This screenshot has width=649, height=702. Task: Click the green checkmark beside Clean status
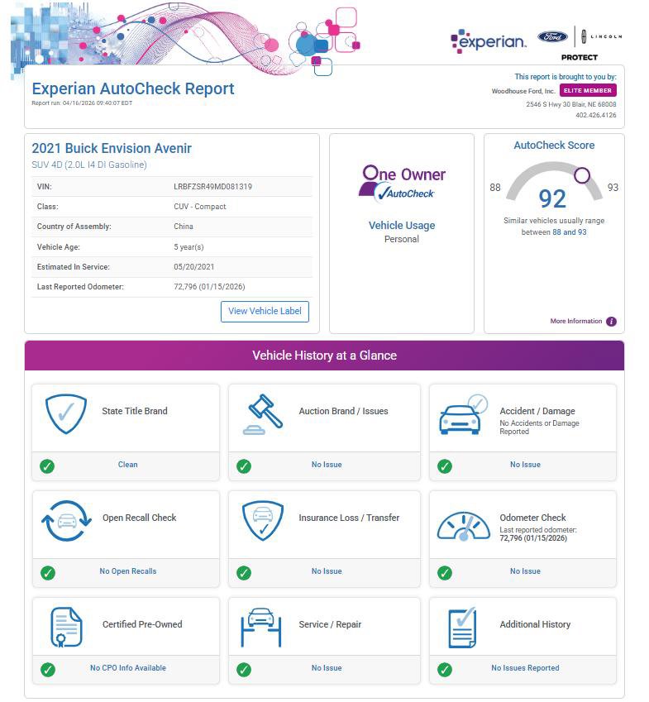[x=47, y=466]
